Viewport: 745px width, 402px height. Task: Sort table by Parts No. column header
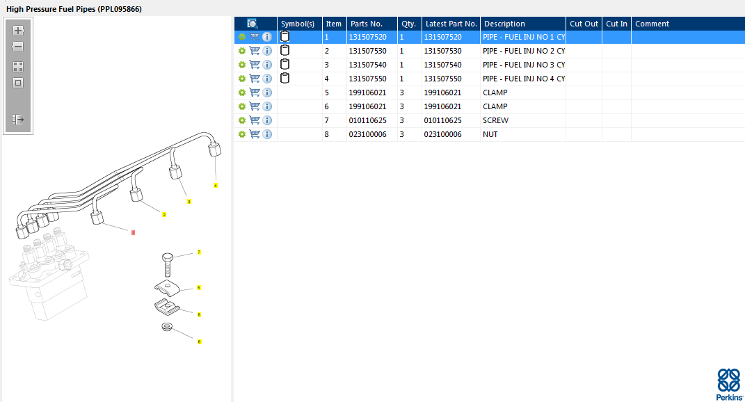(x=366, y=24)
